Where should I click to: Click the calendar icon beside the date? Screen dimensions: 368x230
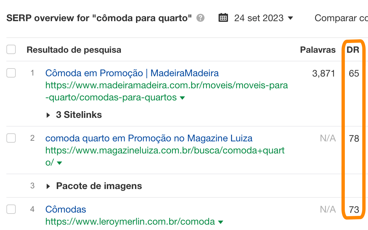223,17
